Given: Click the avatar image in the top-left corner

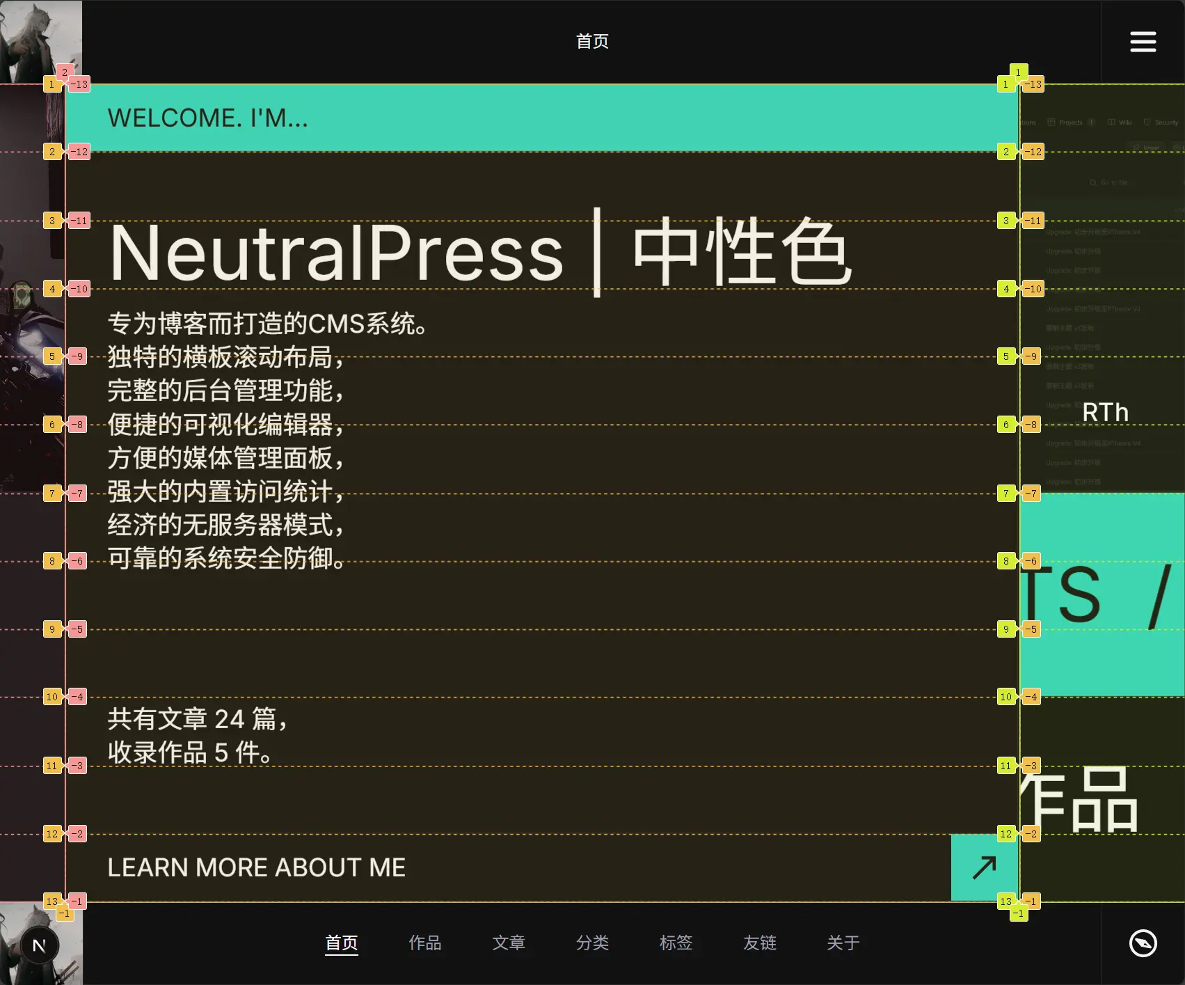Looking at the screenshot, I should pyautogui.click(x=40, y=40).
